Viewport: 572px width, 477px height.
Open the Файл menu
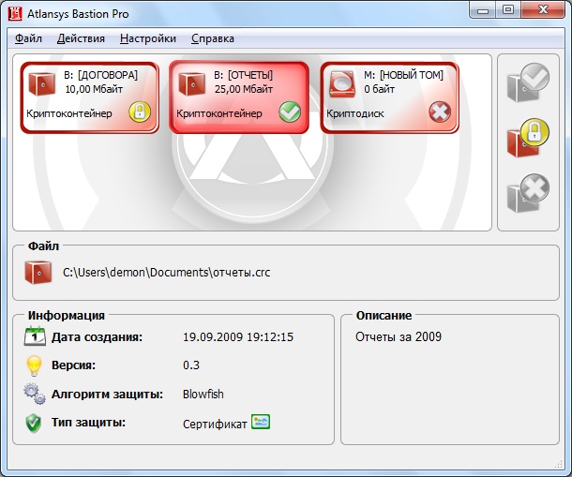click(x=28, y=38)
